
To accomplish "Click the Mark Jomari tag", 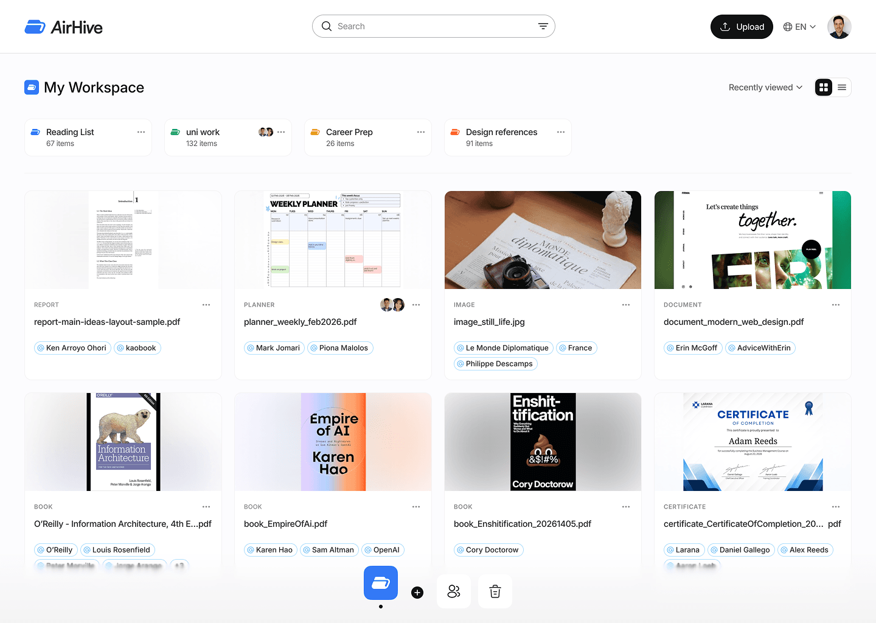I will click(x=274, y=348).
